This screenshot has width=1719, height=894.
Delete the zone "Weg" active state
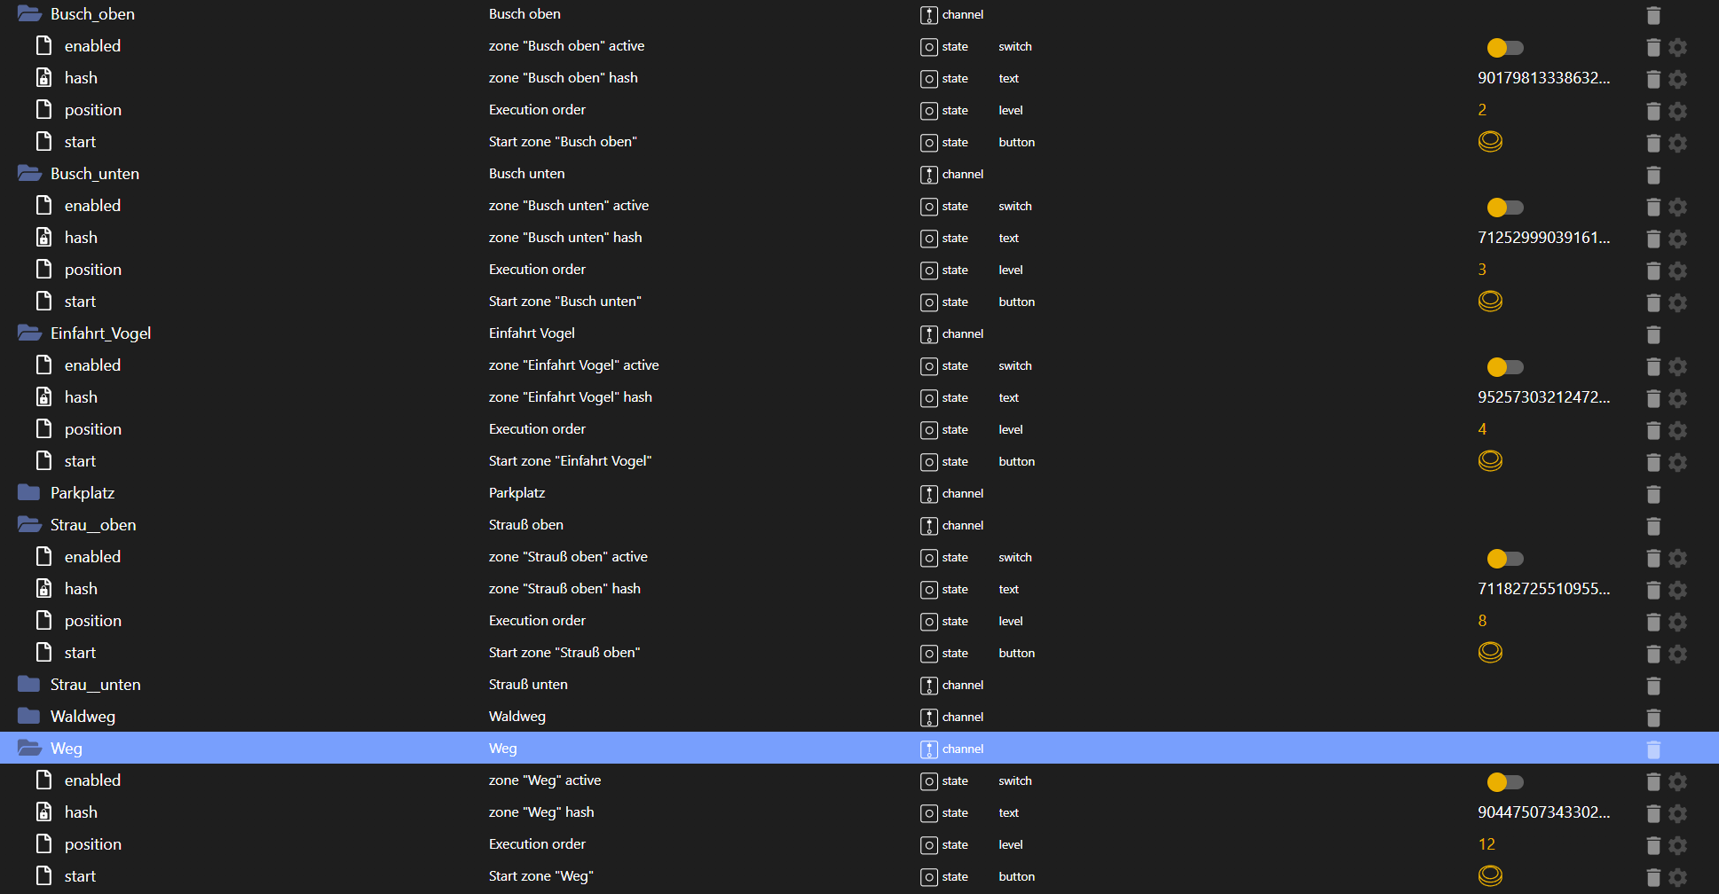tap(1653, 781)
